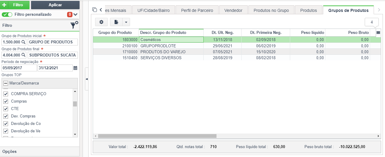This screenshot has height=157, width=385.
Task: Click the Valor total -2.422.119,86 value
Action: click(x=145, y=147)
